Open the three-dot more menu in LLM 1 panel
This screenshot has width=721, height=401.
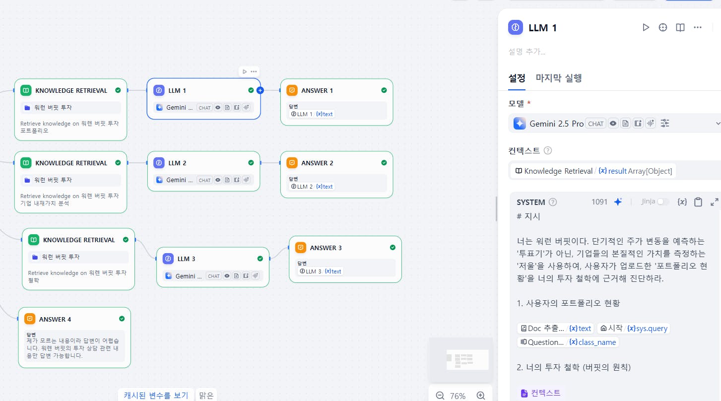tap(698, 28)
